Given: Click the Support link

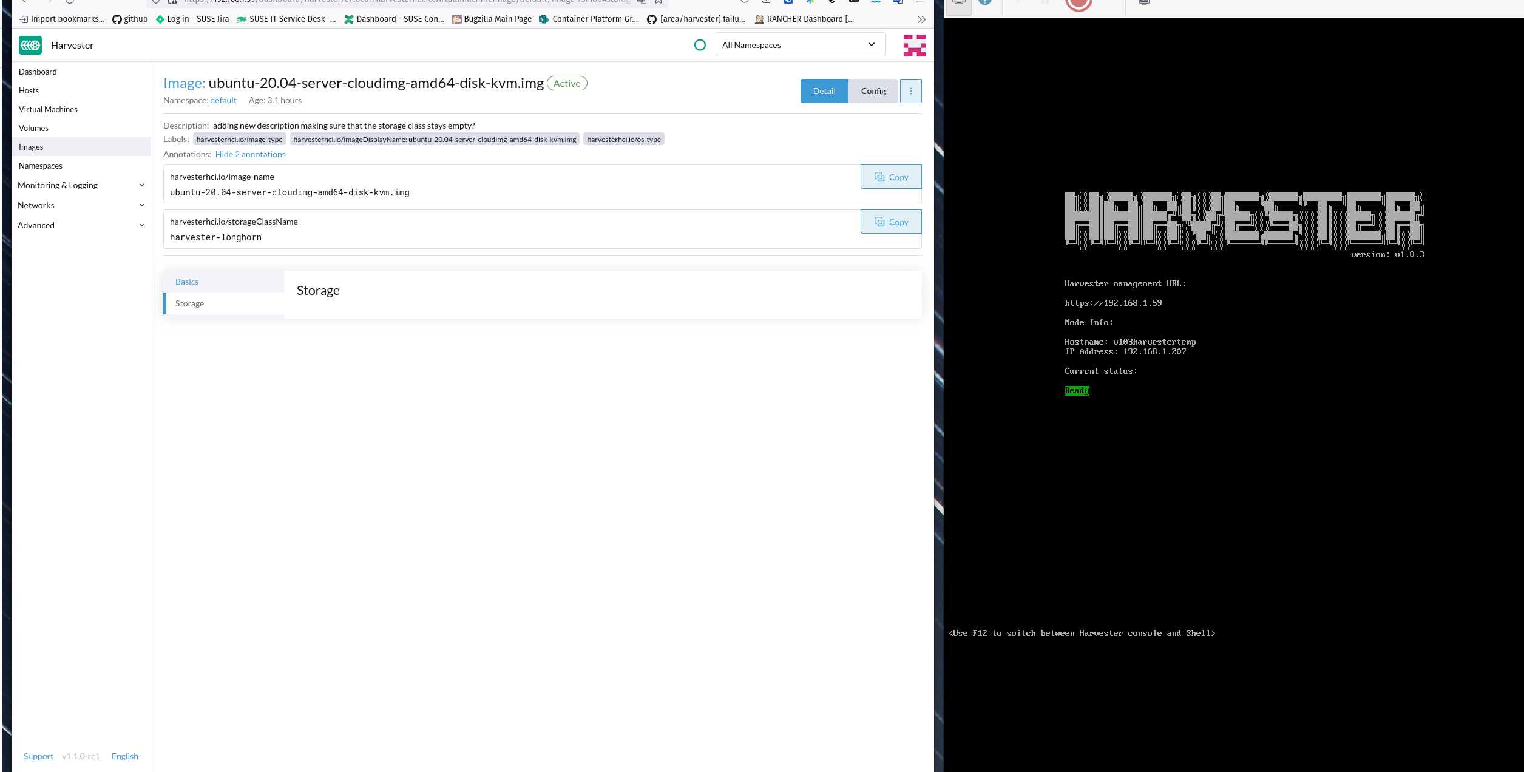Looking at the screenshot, I should 38,756.
